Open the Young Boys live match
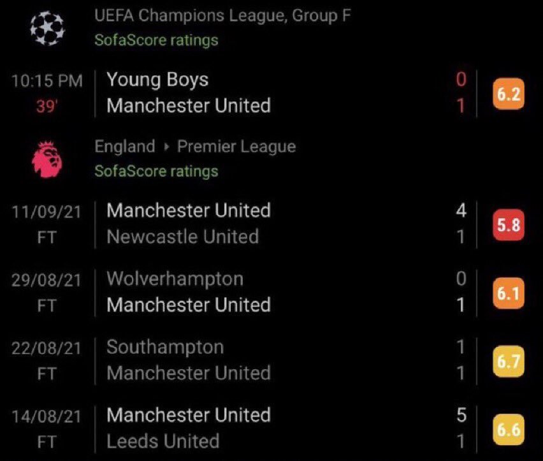Image resolution: width=543 pixels, height=461 pixels. 157,80
